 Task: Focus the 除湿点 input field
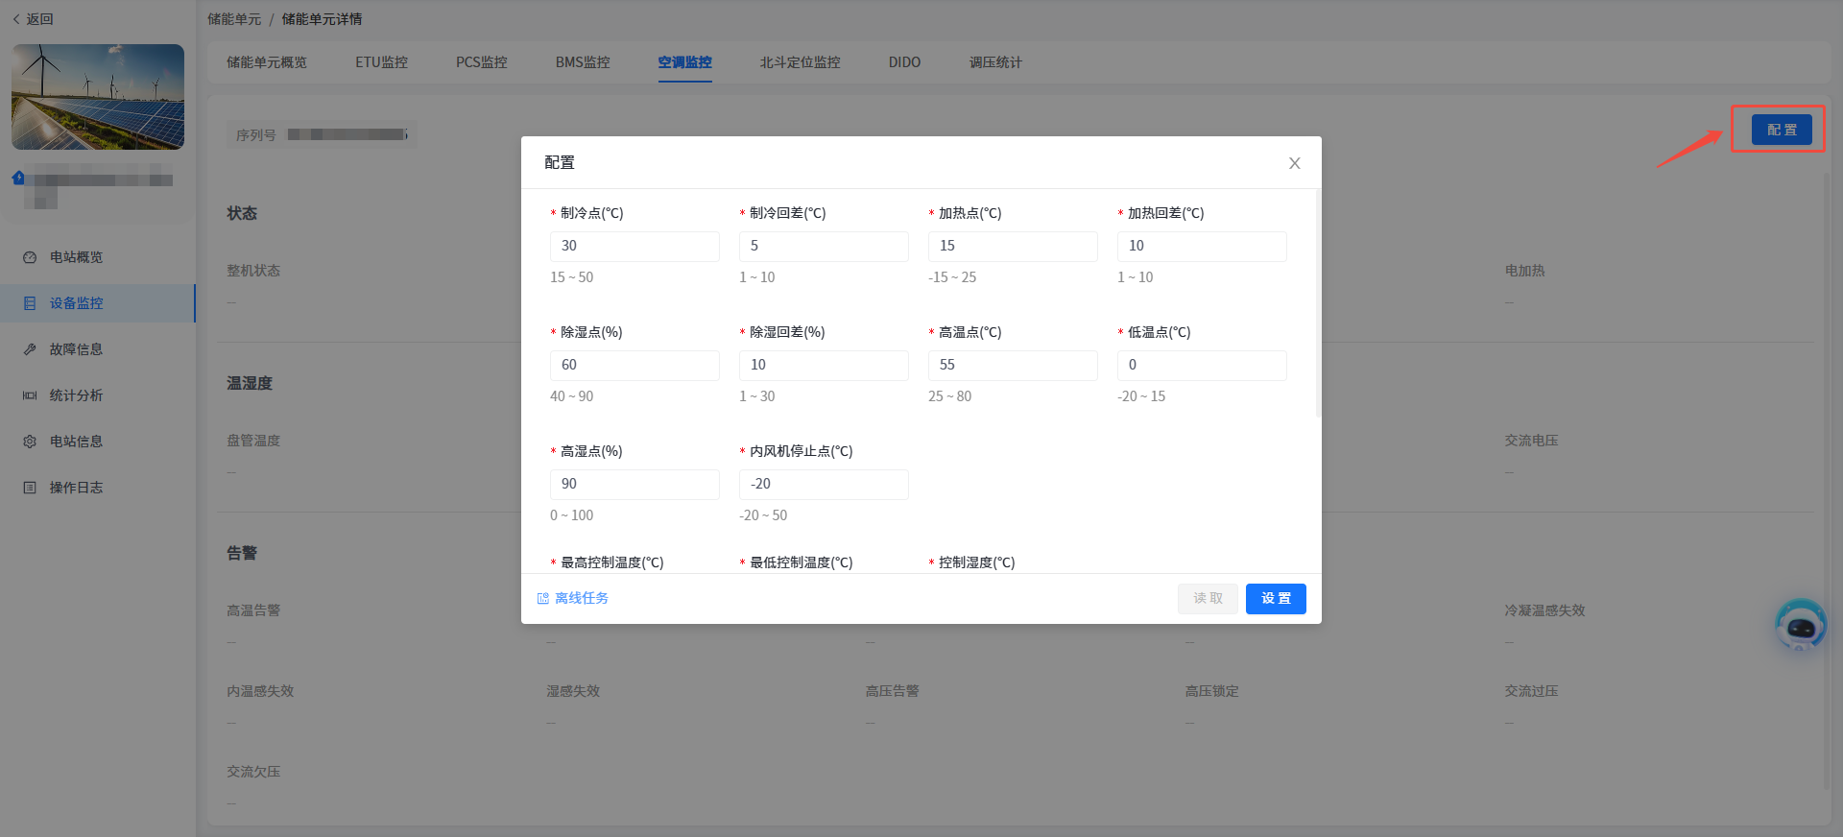click(x=634, y=365)
